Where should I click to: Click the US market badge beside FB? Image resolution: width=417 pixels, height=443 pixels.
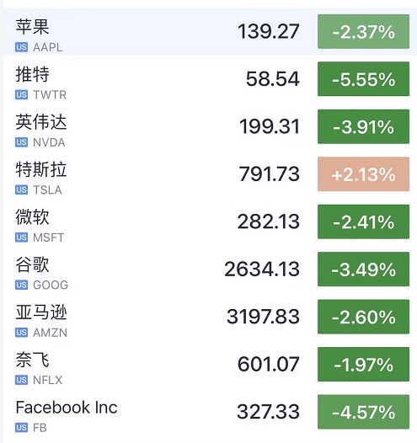click(21, 428)
